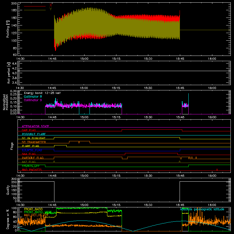This screenshot has height=234, width=234.
Task: Click the red BAD_PACKETS spike after 16:00
Action: pos(217,170)
